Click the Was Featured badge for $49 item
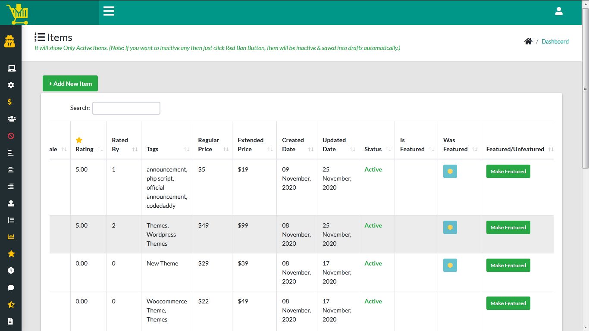Screen dimensions: 589x331 click(450, 228)
